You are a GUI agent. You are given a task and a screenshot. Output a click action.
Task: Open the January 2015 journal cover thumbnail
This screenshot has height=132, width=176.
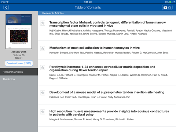(19, 32)
